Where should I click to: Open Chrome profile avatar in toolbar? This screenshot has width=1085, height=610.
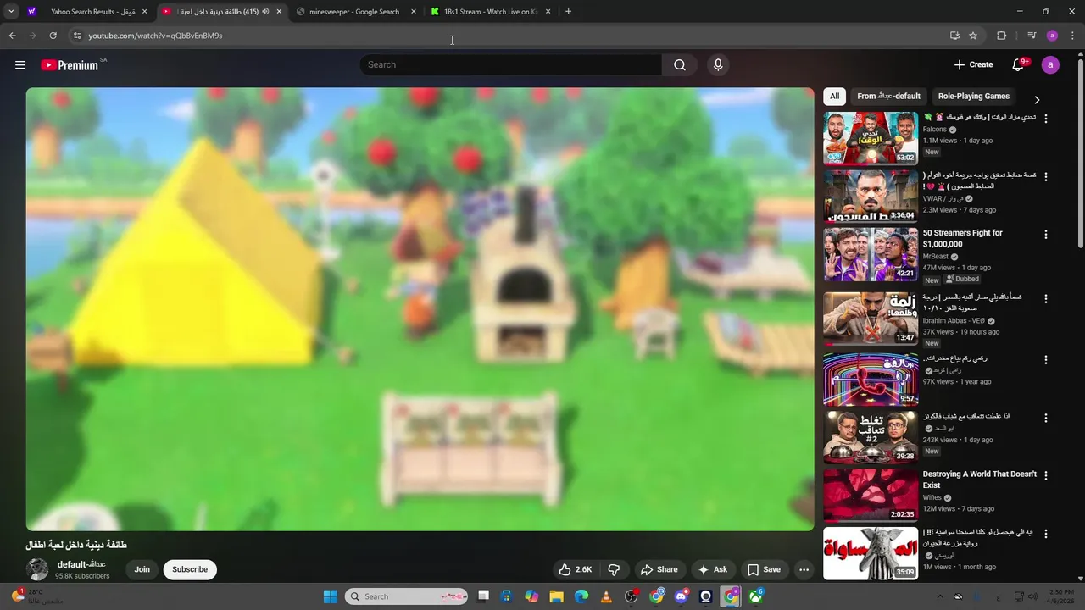pyautogui.click(x=1052, y=36)
